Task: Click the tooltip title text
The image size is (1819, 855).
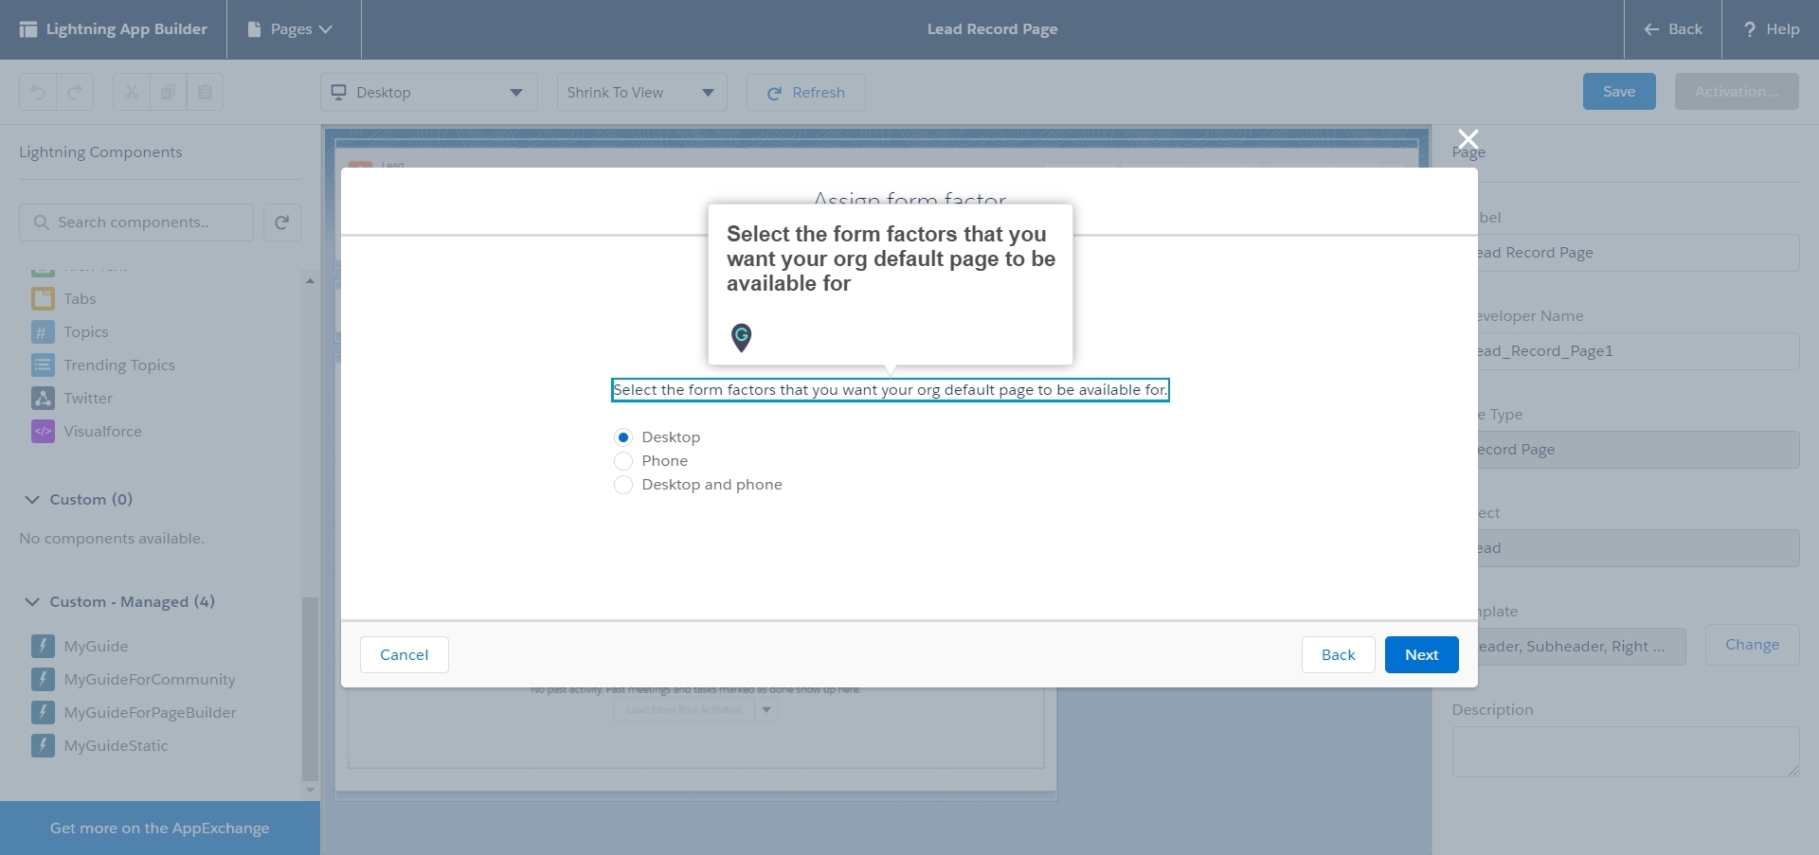Action: click(x=891, y=258)
